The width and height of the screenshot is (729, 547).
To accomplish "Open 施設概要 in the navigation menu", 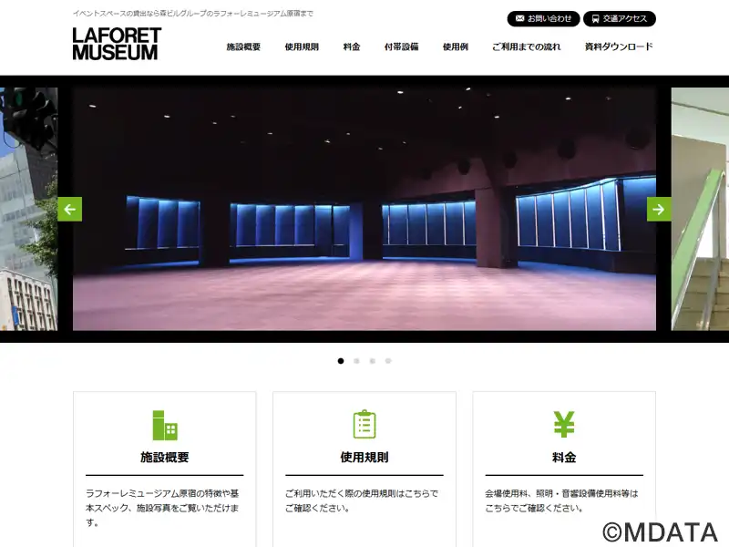I will click(x=243, y=46).
